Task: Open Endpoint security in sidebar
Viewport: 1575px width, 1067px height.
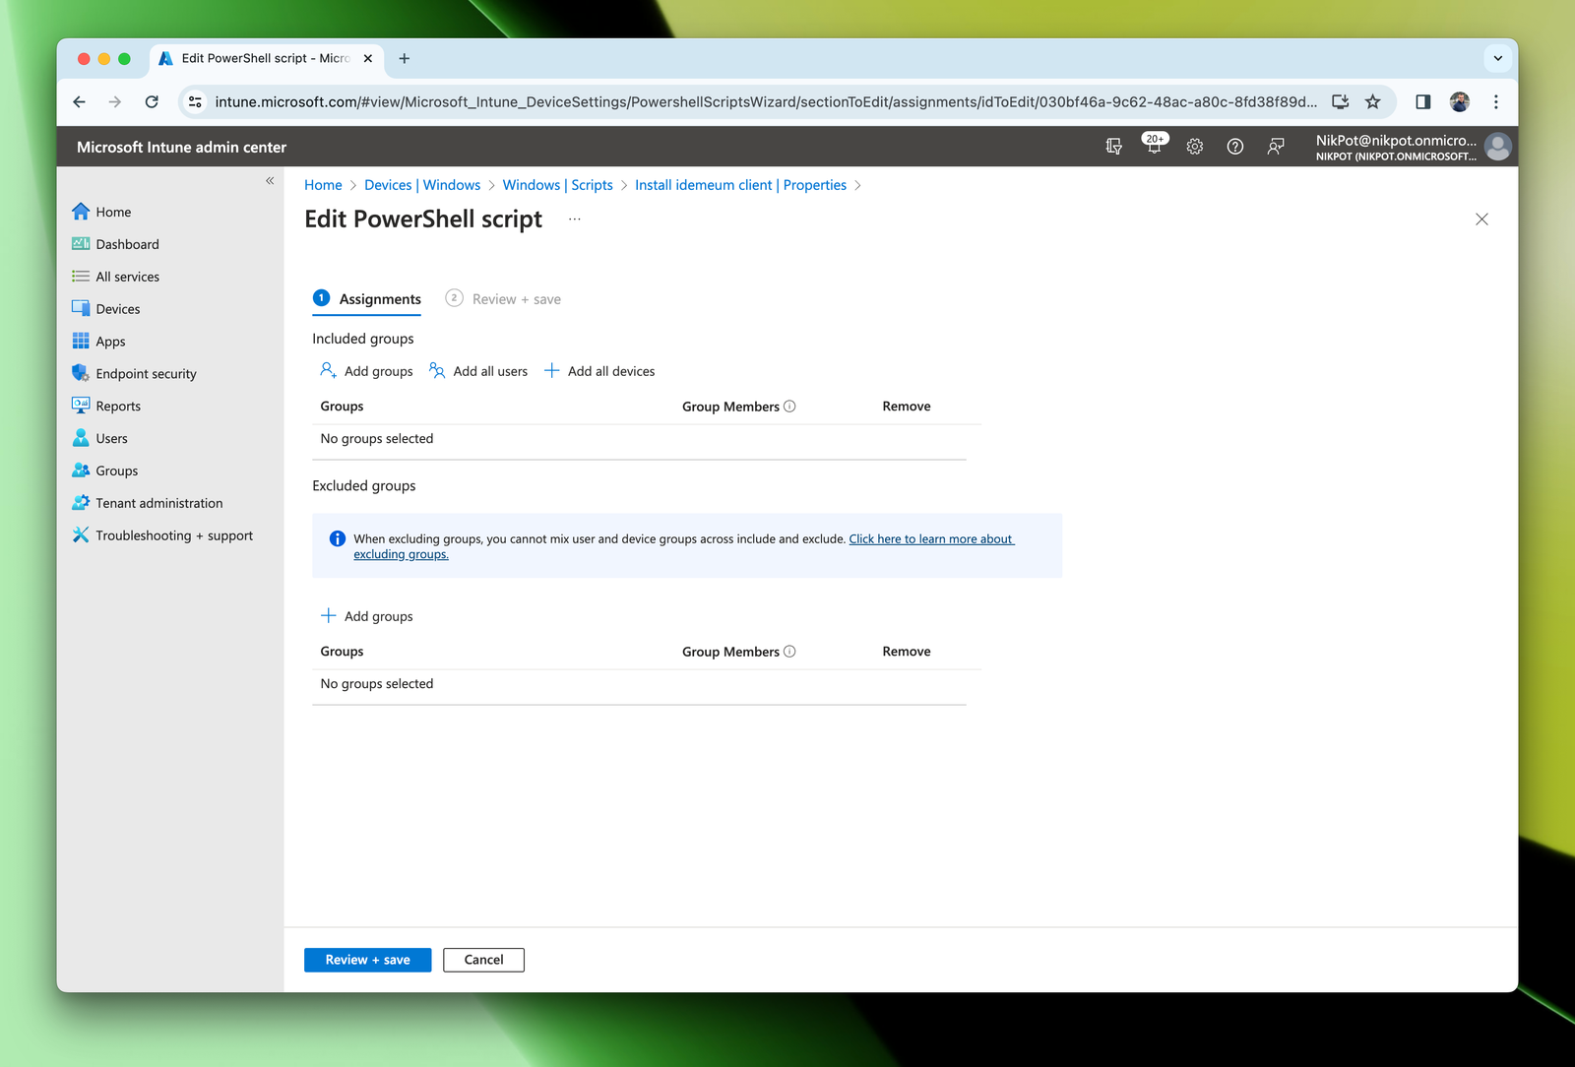Action: coord(146,374)
